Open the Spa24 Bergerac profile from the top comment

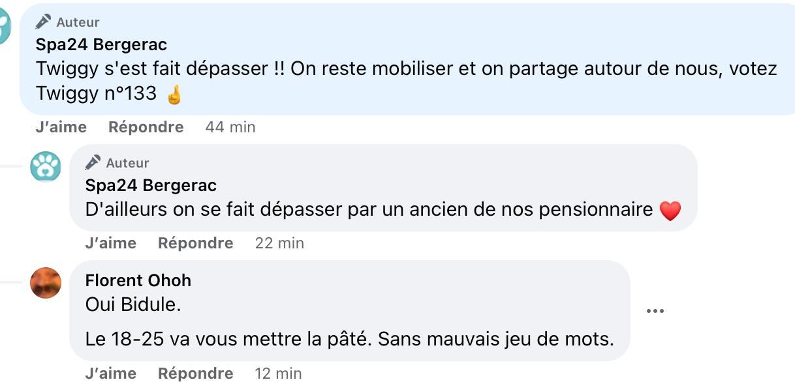click(101, 44)
